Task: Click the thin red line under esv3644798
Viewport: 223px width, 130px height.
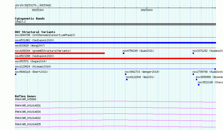Action: click(x=115, y=37)
